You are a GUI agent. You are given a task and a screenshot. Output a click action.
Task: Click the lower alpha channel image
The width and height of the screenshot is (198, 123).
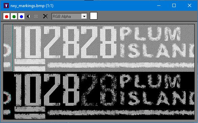[99, 95]
